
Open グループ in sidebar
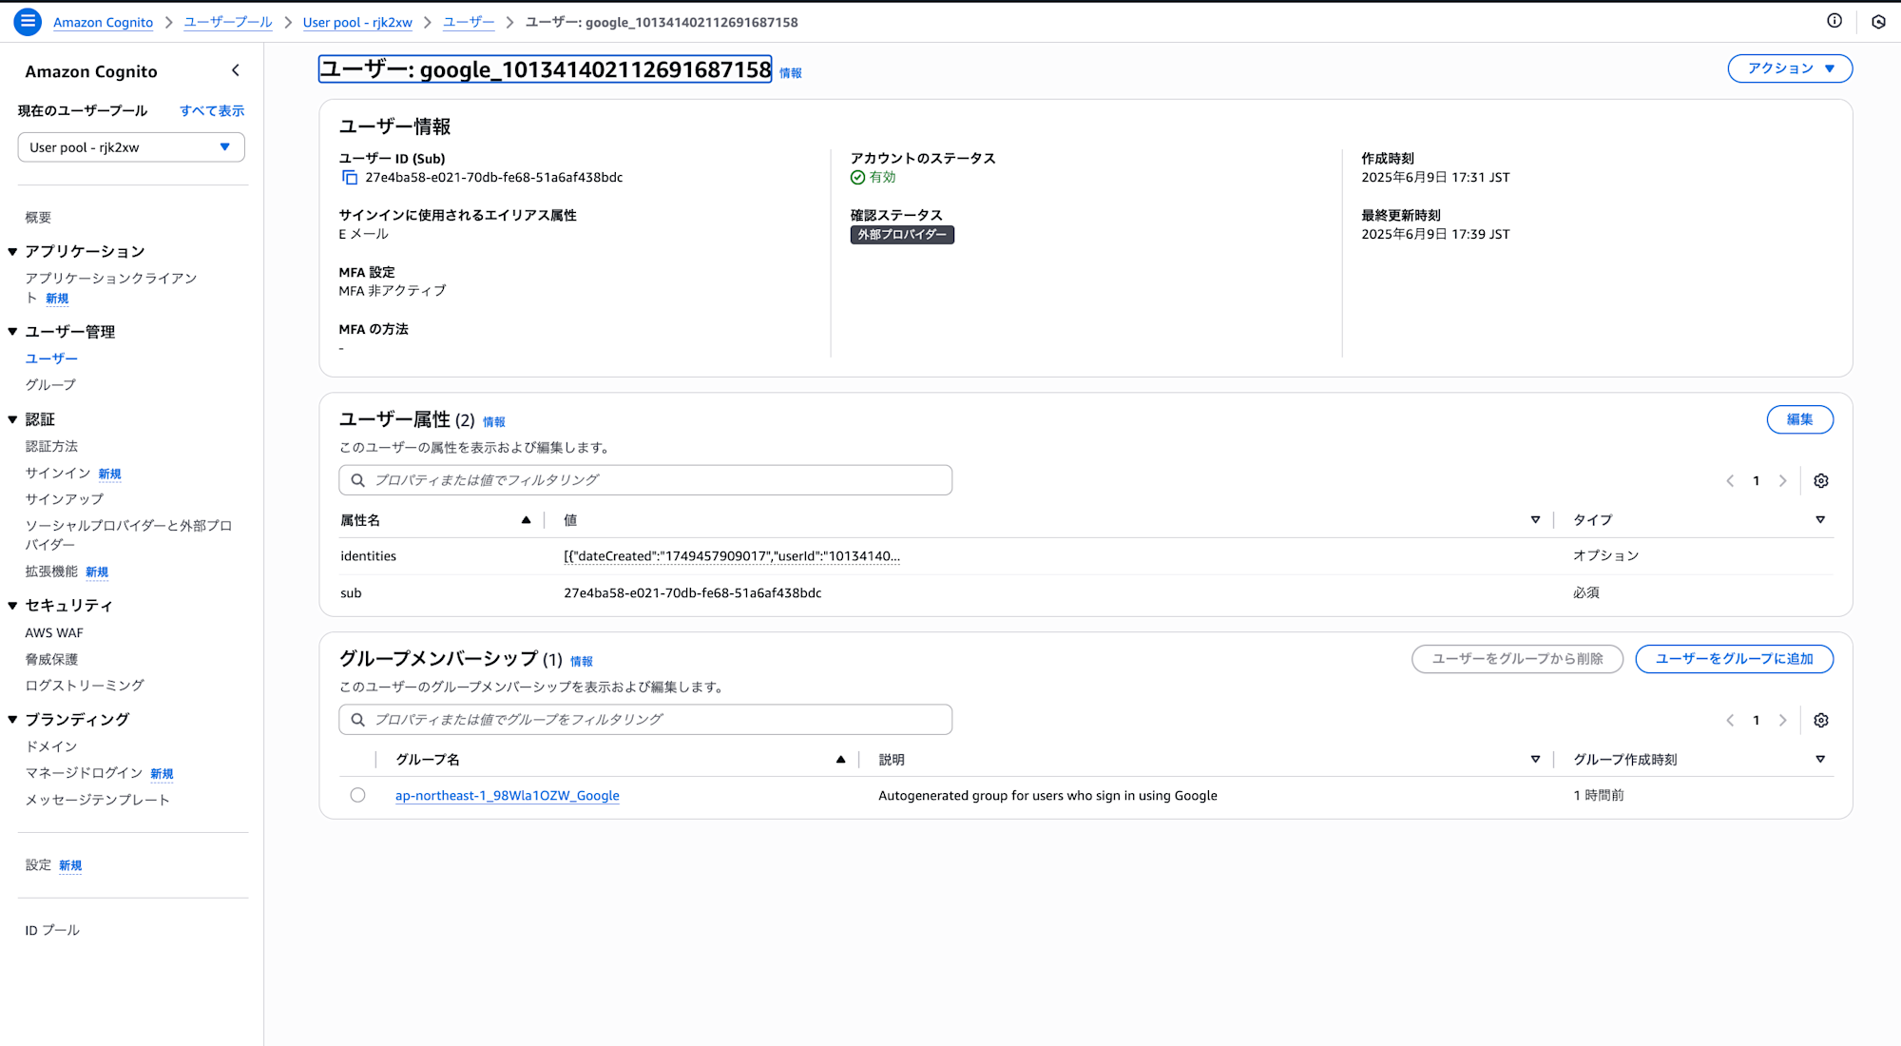tap(50, 385)
